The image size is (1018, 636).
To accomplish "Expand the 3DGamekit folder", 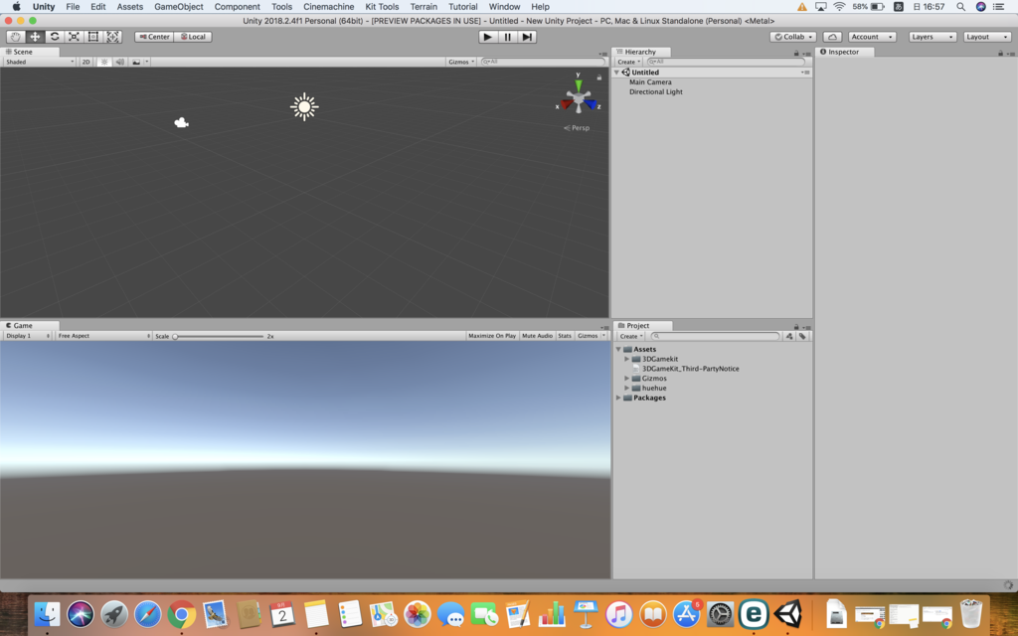I will (627, 359).
